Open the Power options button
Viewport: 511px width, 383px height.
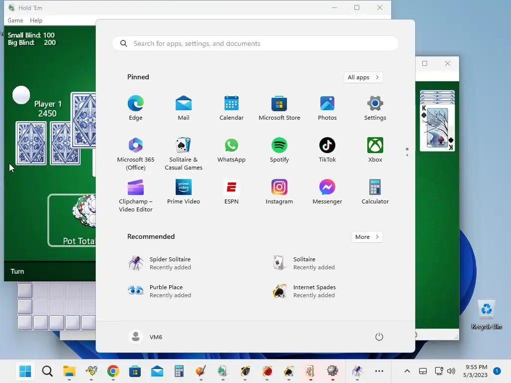pos(379,337)
